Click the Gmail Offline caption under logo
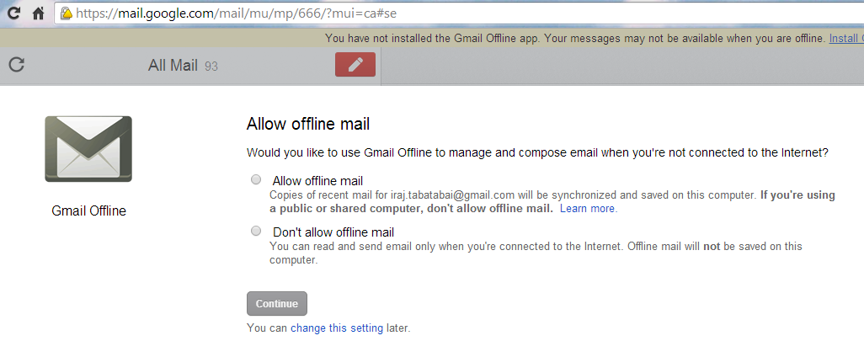The width and height of the screenshot is (864, 357). click(x=88, y=211)
